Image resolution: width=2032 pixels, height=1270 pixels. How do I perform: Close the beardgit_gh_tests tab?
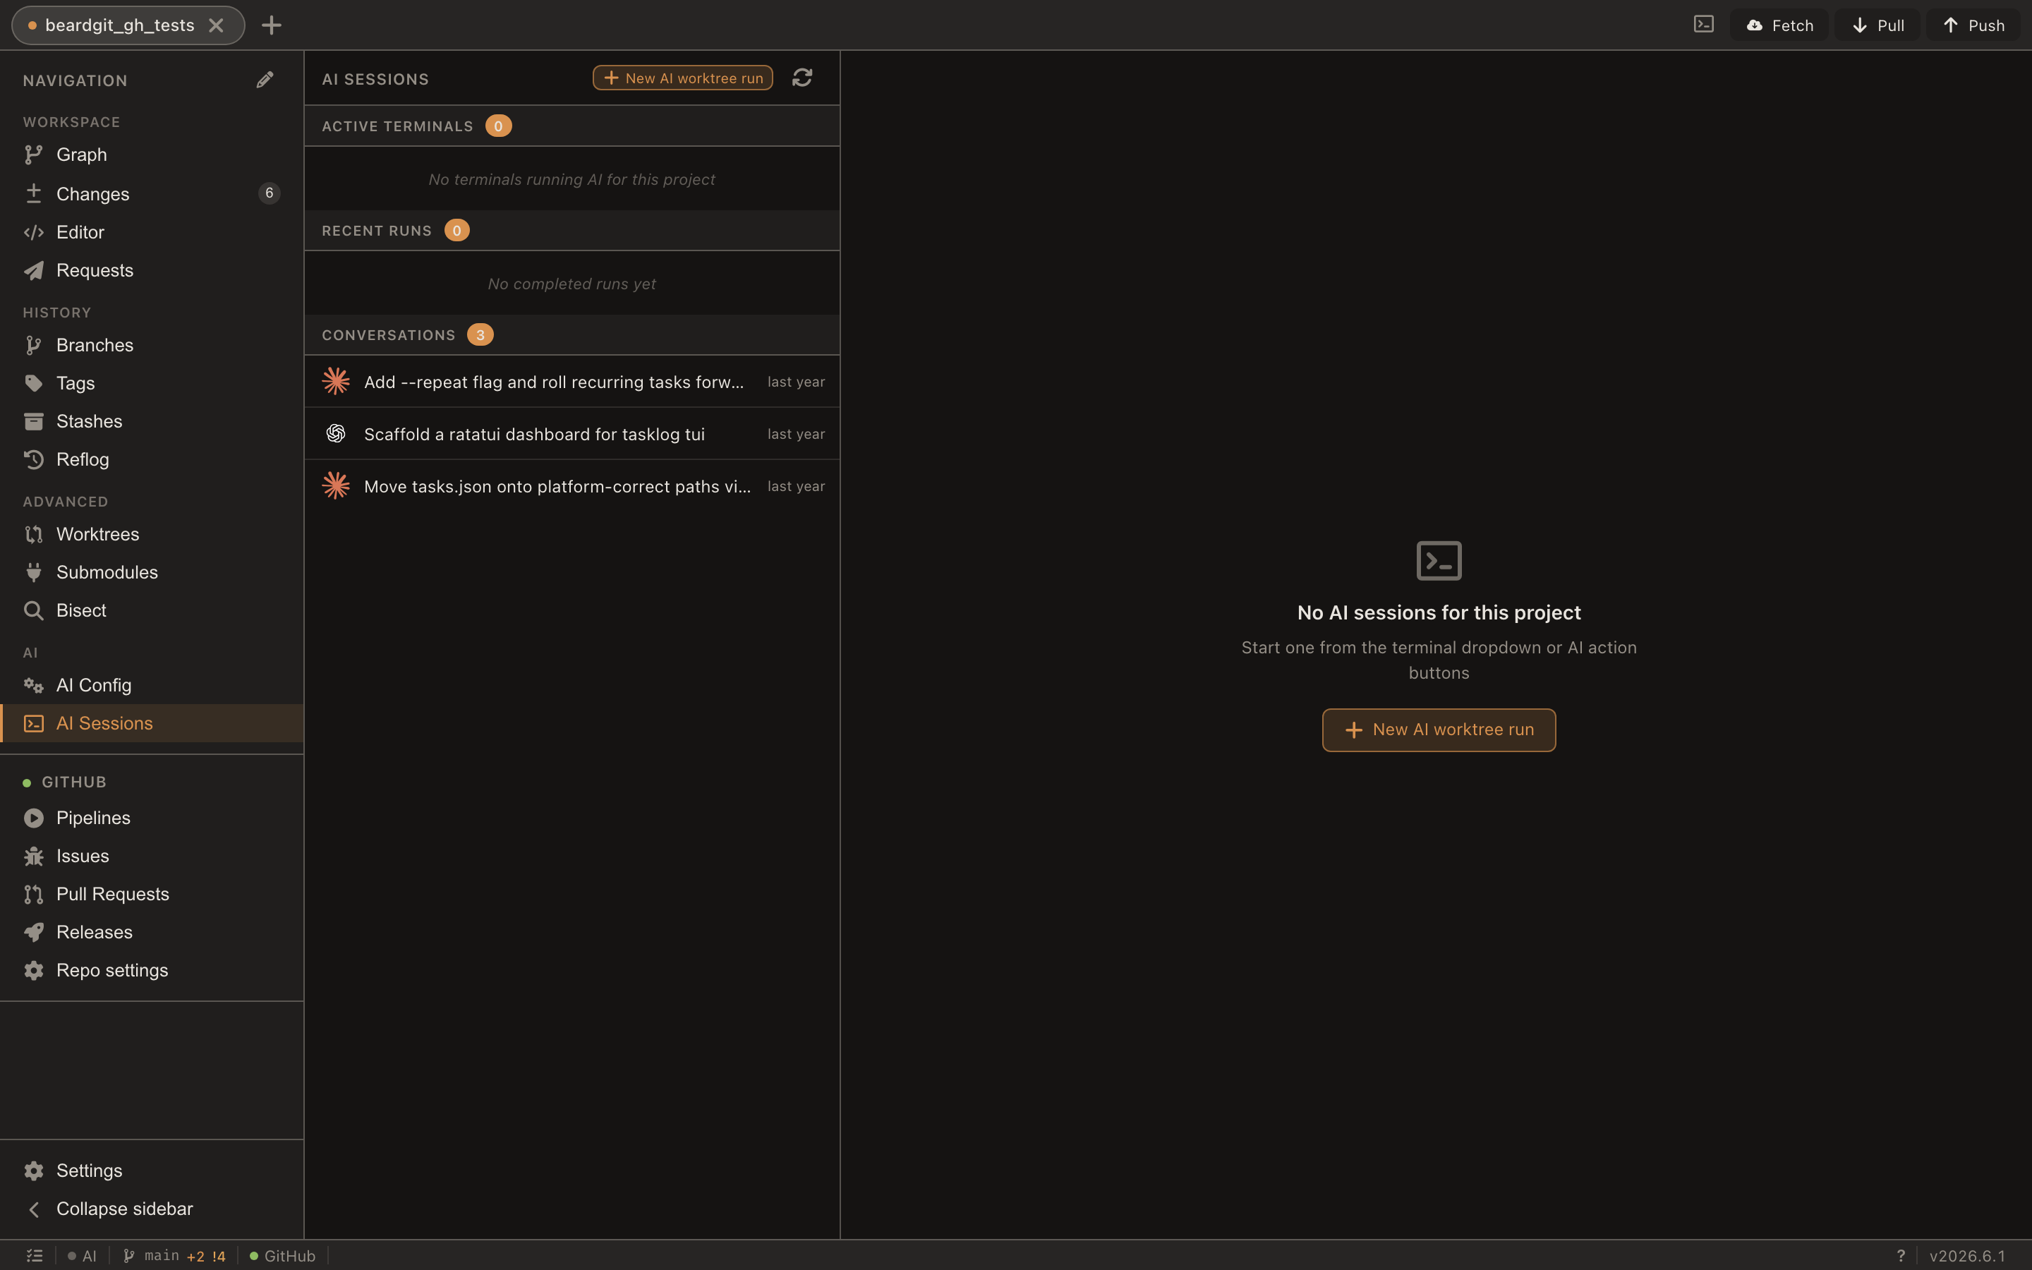point(216,25)
